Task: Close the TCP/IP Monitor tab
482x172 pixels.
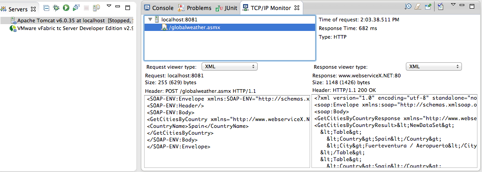Action: [297, 8]
